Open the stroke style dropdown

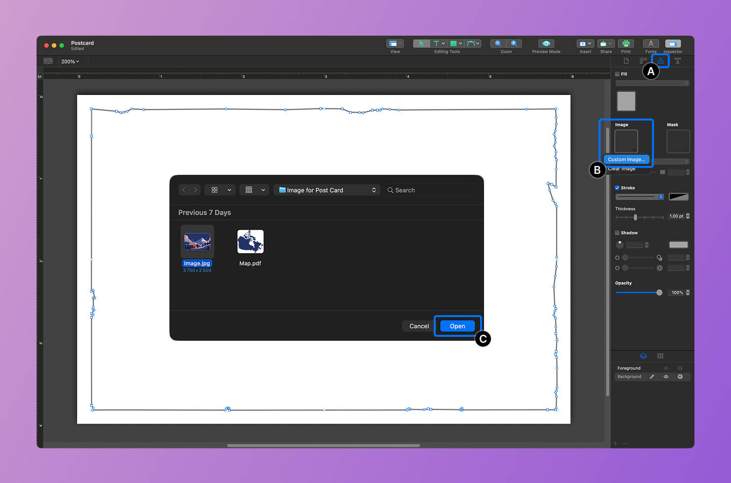(x=639, y=197)
